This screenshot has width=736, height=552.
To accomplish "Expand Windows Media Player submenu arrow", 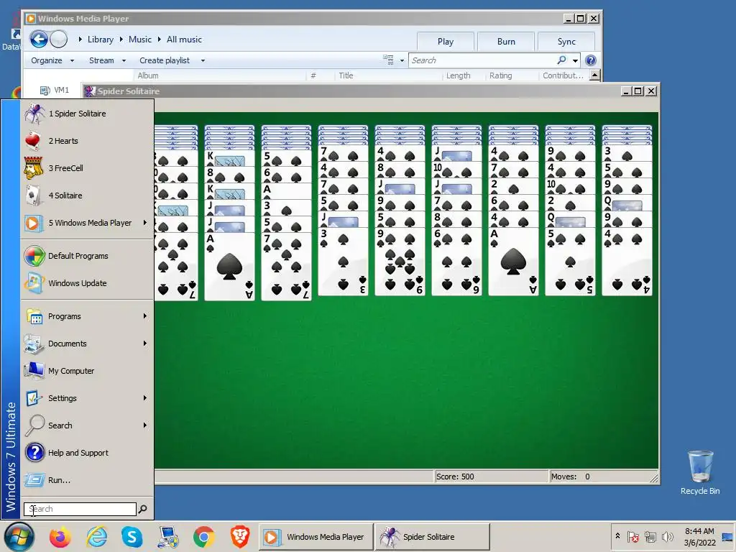I will point(145,223).
